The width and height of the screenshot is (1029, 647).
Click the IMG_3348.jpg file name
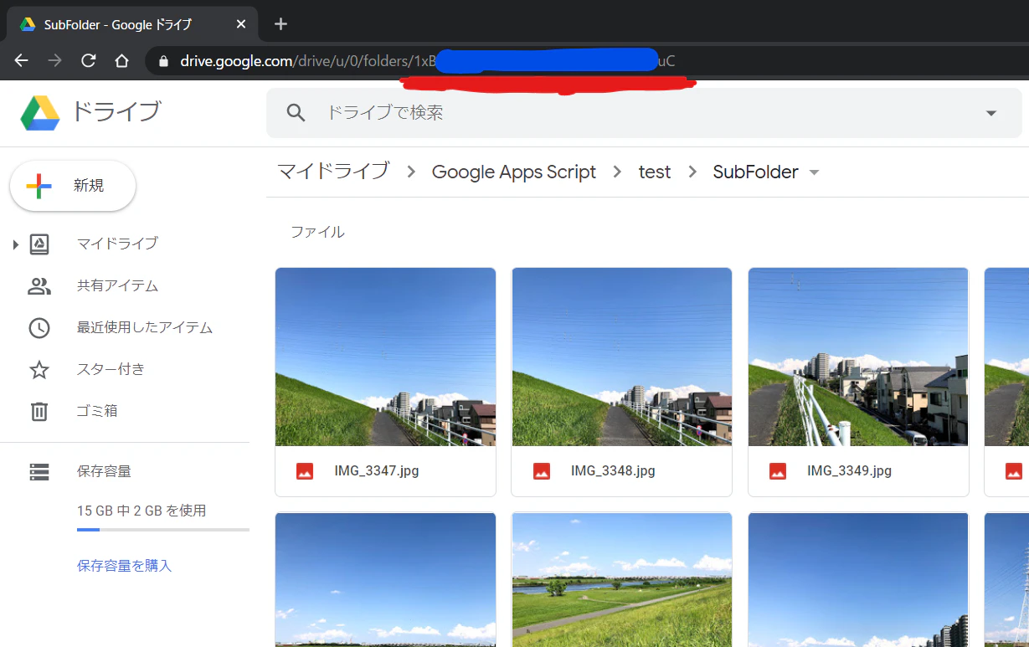click(x=613, y=471)
